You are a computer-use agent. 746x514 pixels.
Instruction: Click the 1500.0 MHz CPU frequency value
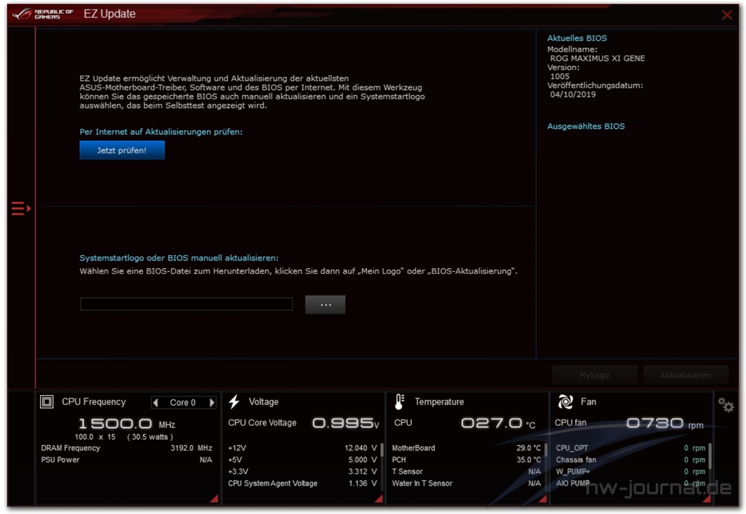(x=127, y=424)
